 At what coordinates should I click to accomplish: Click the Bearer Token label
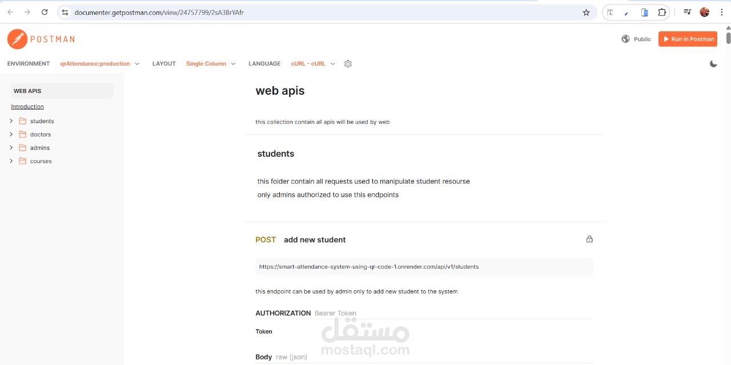pyautogui.click(x=335, y=313)
